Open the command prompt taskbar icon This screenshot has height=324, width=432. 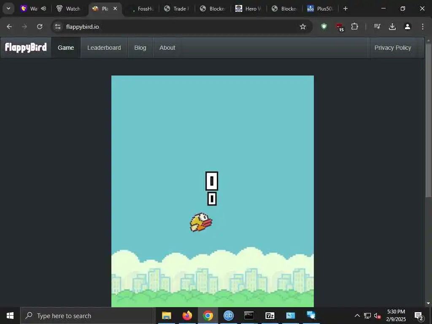(x=249, y=316)
